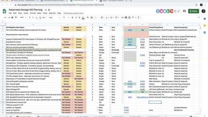Open the Tools menu

coord(45,13)
